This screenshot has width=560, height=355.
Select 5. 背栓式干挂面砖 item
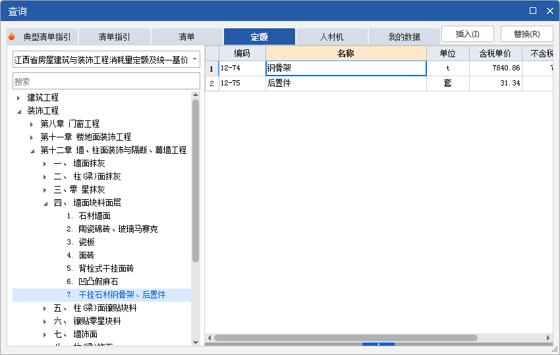pos(100,269)
